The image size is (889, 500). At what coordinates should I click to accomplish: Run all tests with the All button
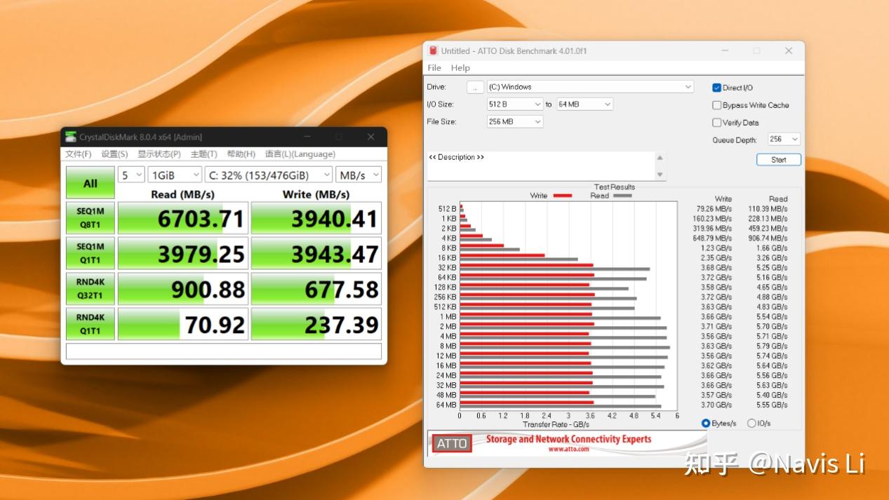pyautogui.click(x=90, y=182)
